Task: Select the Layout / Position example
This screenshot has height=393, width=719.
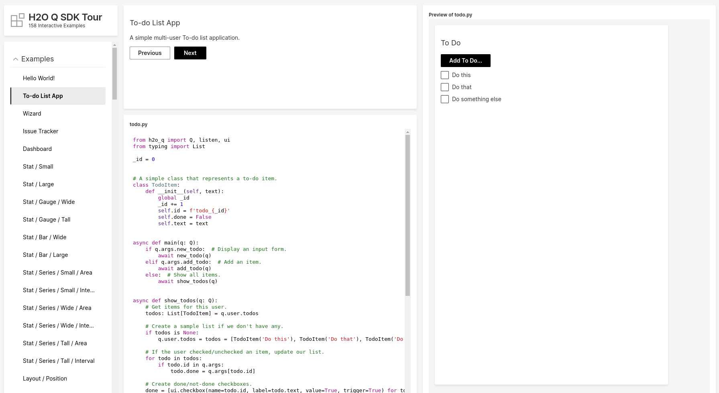Action: 45,379
